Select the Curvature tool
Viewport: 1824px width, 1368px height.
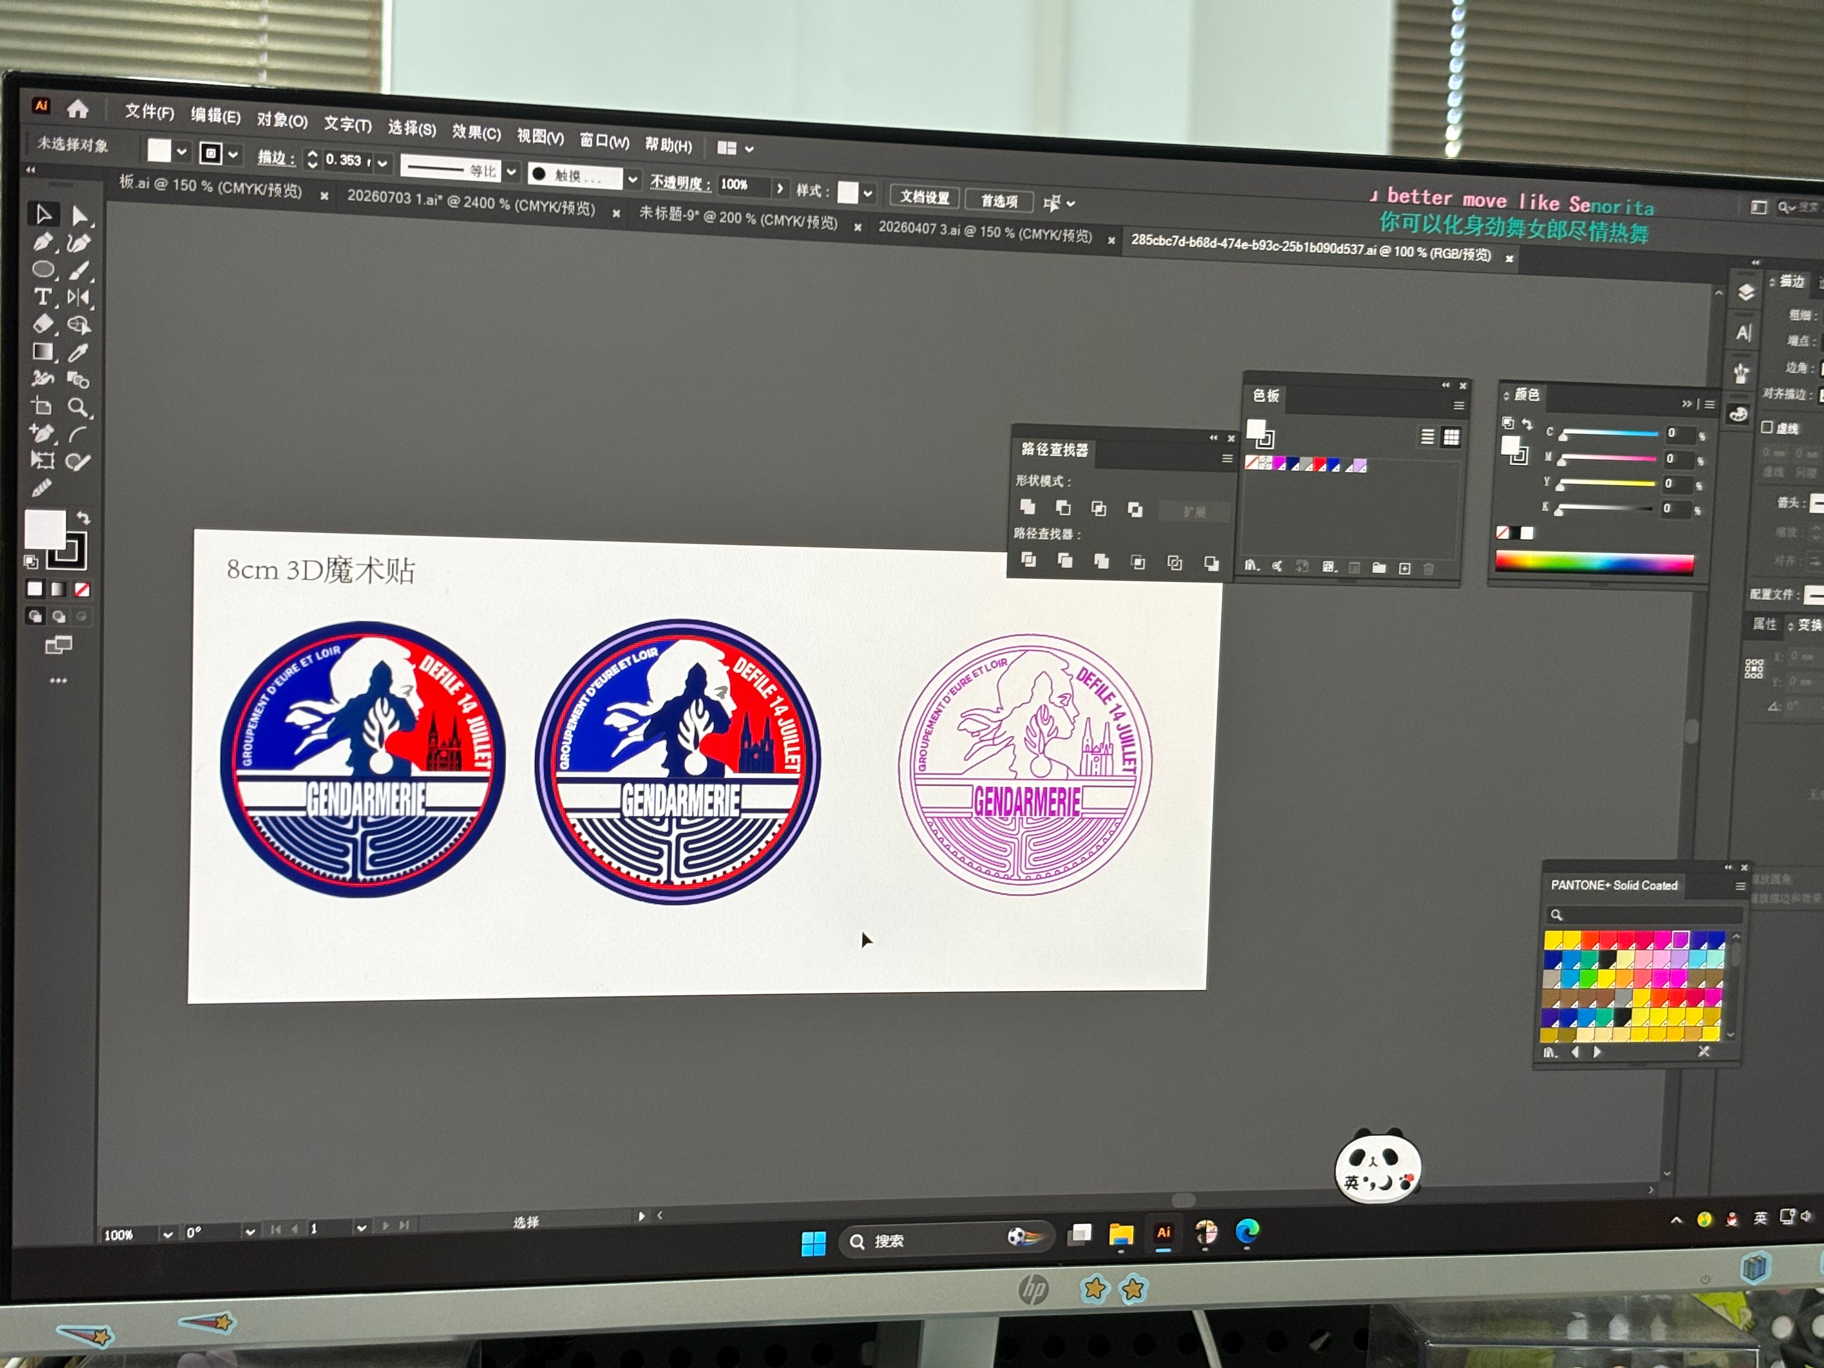(x=78, y=243)
